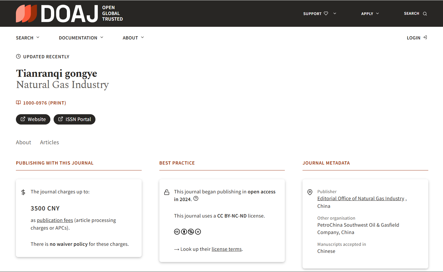Click the Creative Commons license icons
443x272 pixels.
point(187,232)
